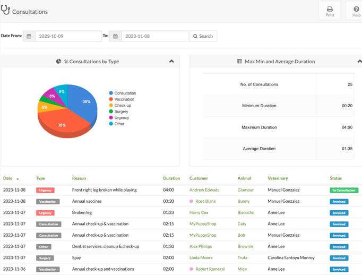This screenshot has height=275, width=362.
Task: Sort table by Duration column header
Action: [x=171, y=178]
